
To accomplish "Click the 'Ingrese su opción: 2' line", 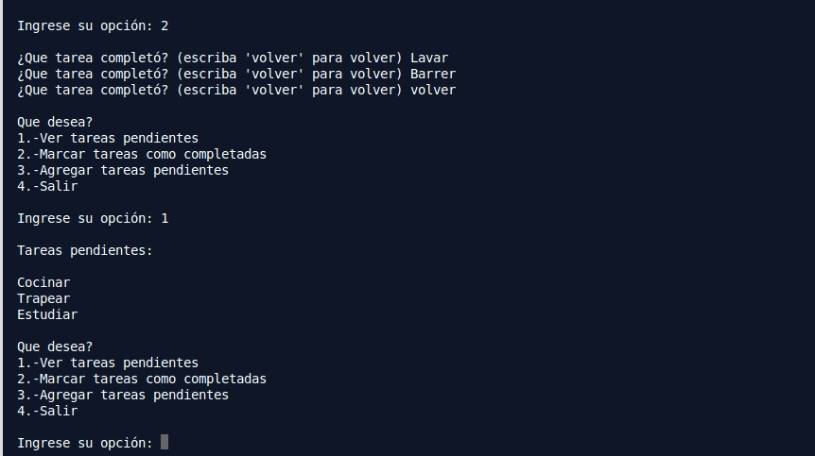I will click(x=93, y=25).
